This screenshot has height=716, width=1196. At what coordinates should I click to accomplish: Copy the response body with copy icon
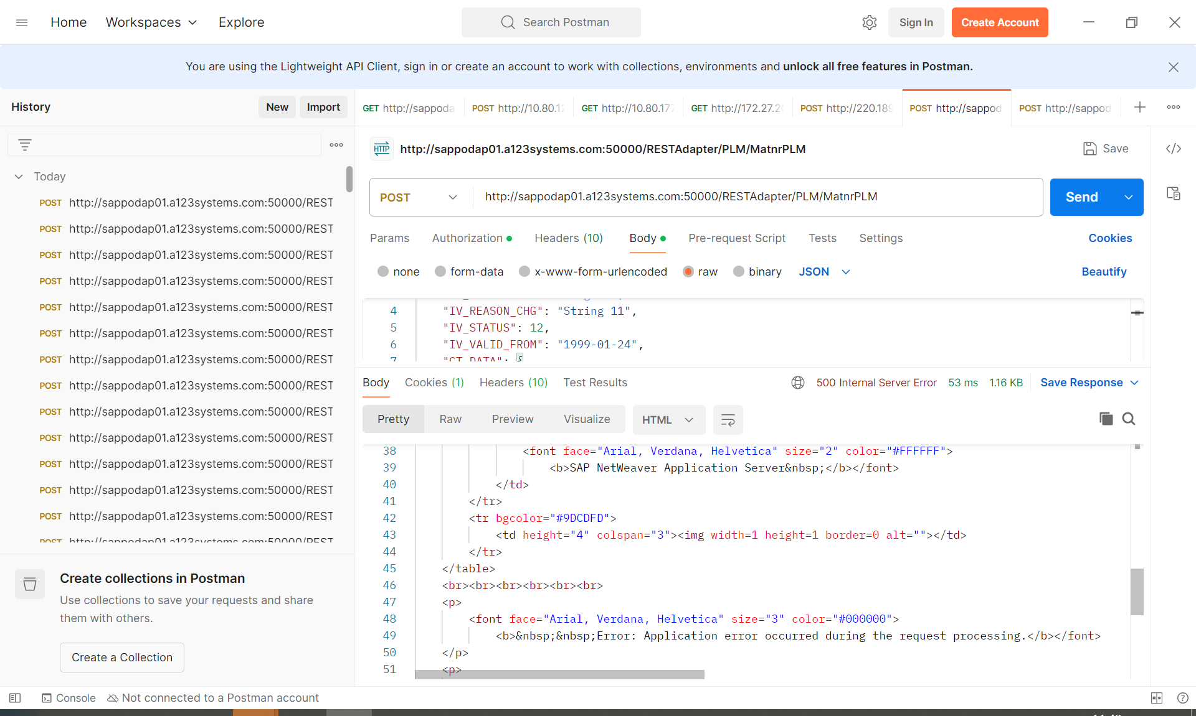(1106, 419)
